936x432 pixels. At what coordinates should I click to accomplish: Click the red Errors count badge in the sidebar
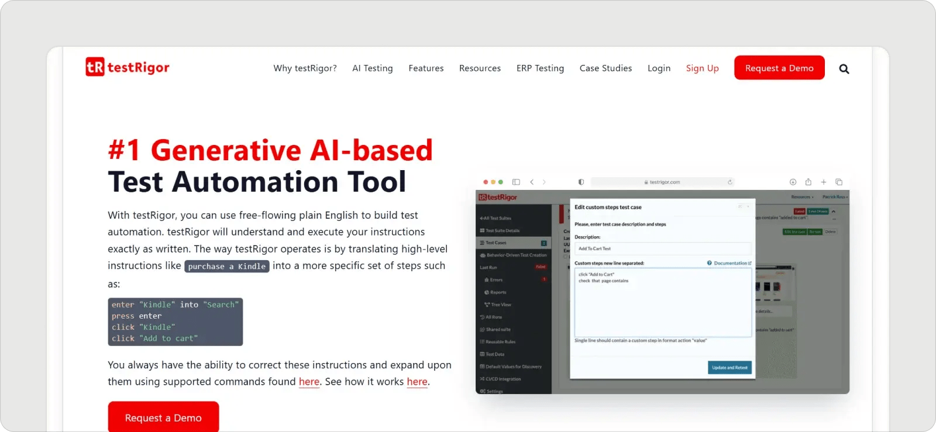[544, 279]
